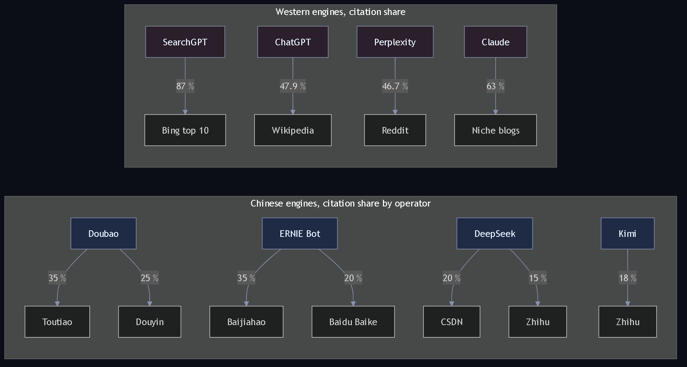Click the 25 % label above Douyin

click(150, 278)
